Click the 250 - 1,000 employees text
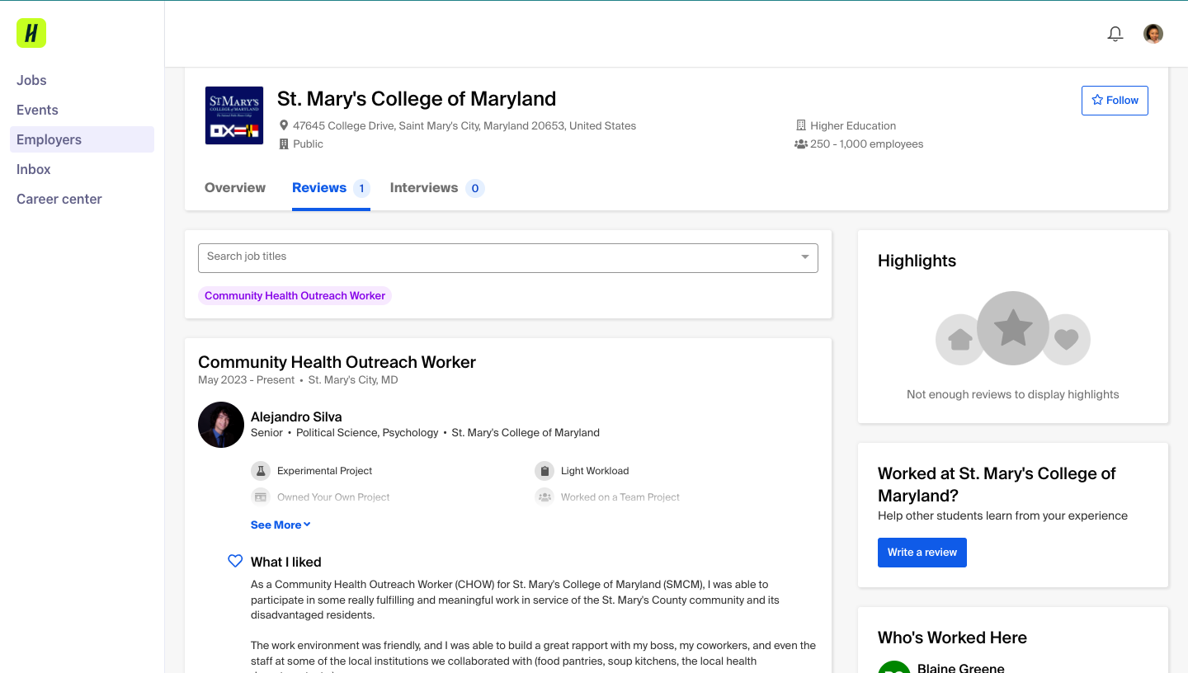The height and width of the screenshot is (673, 1188). click(x=866, y=144)
